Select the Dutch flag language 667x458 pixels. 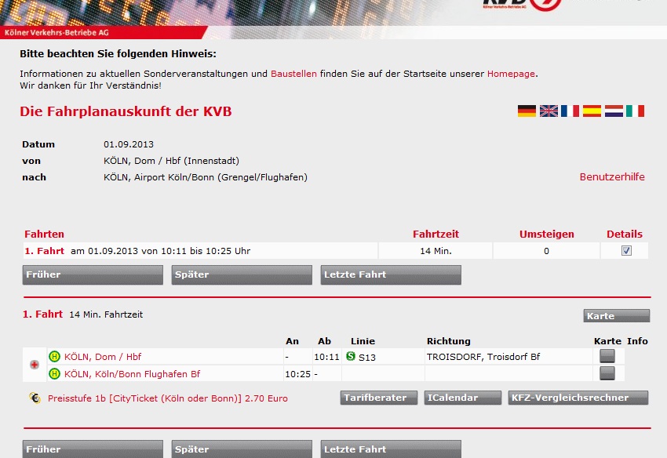(x=614, y=111)
